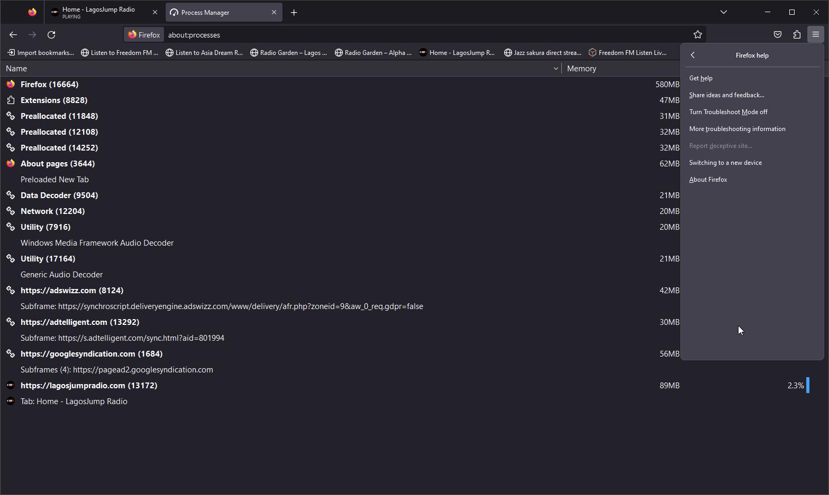Click lagosjumpradio.com process favicon
Viewport: 829px width, 495px height.
(11, 385)
